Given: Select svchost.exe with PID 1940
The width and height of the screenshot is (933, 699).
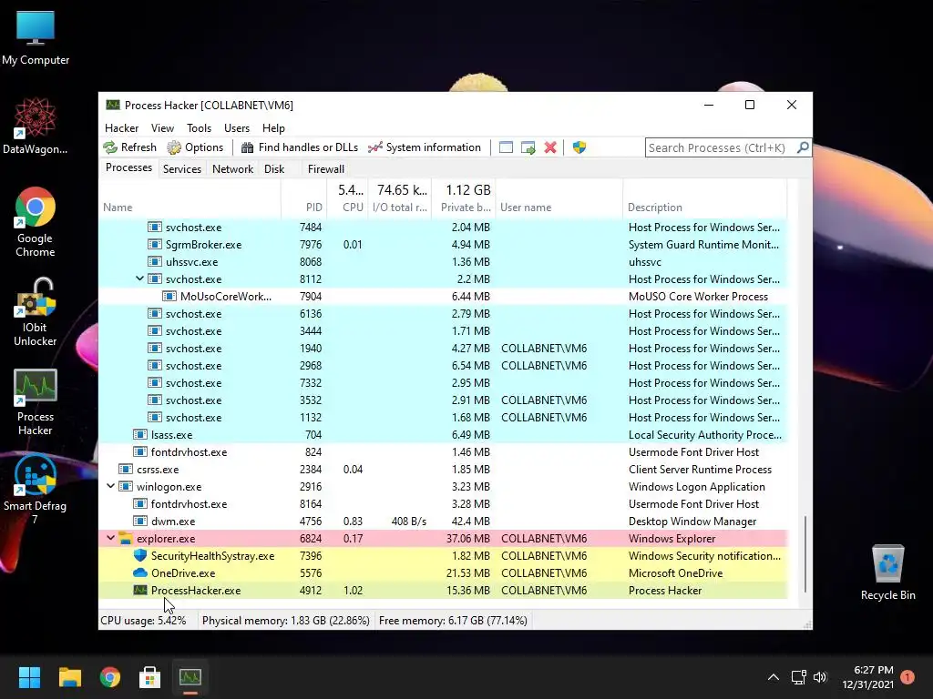Looking at the screenshot, I should [444, 348].
